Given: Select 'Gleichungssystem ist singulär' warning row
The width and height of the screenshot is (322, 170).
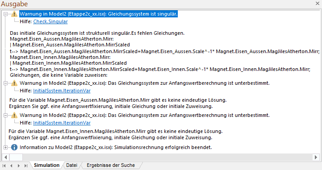Looking at the screenshot, I should 99,14.
